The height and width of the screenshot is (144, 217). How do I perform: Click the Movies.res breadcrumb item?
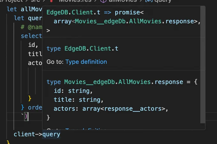[x=75, y=1]
